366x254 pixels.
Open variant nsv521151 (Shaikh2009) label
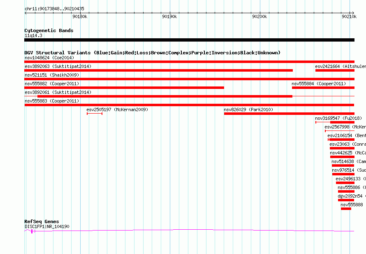coord(52,75)
